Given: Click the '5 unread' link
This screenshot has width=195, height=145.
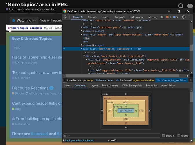Looking at the screenshot, I should pos(39,134).
